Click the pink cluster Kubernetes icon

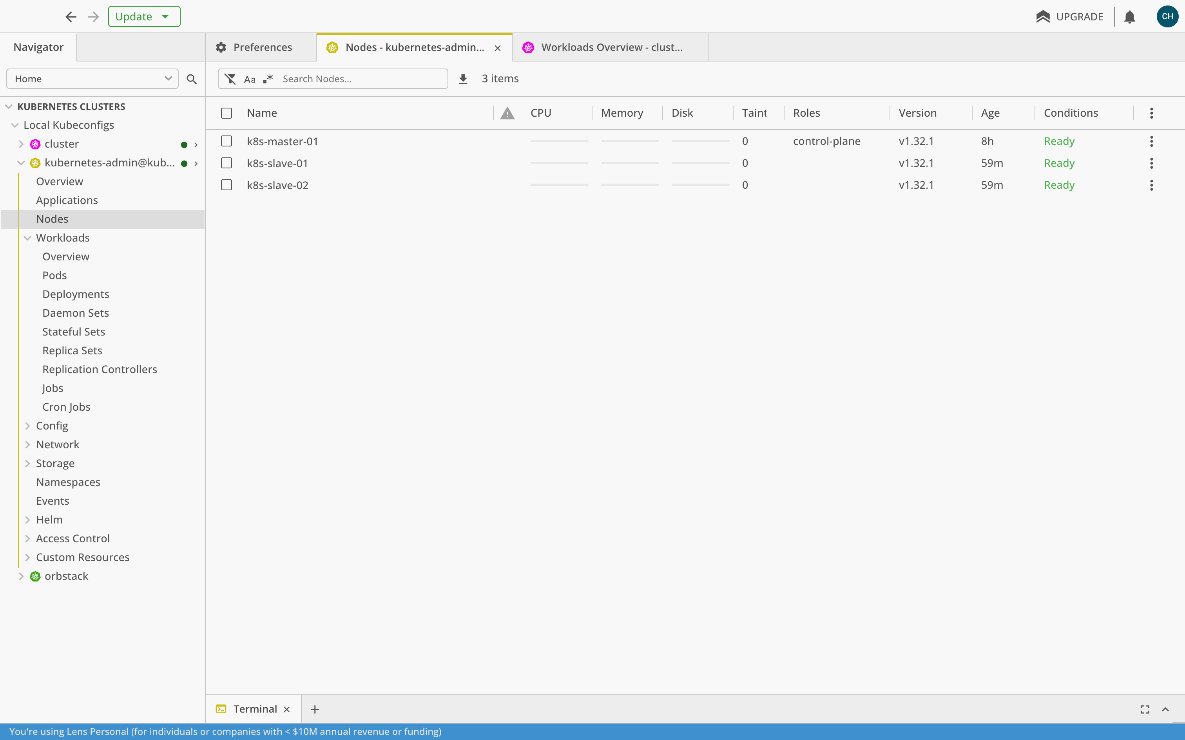click(x=35, y=144)
